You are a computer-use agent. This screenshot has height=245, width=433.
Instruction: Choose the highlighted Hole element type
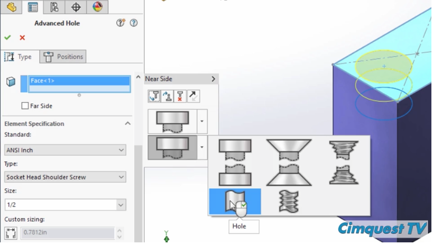click(x=235, y=202)
